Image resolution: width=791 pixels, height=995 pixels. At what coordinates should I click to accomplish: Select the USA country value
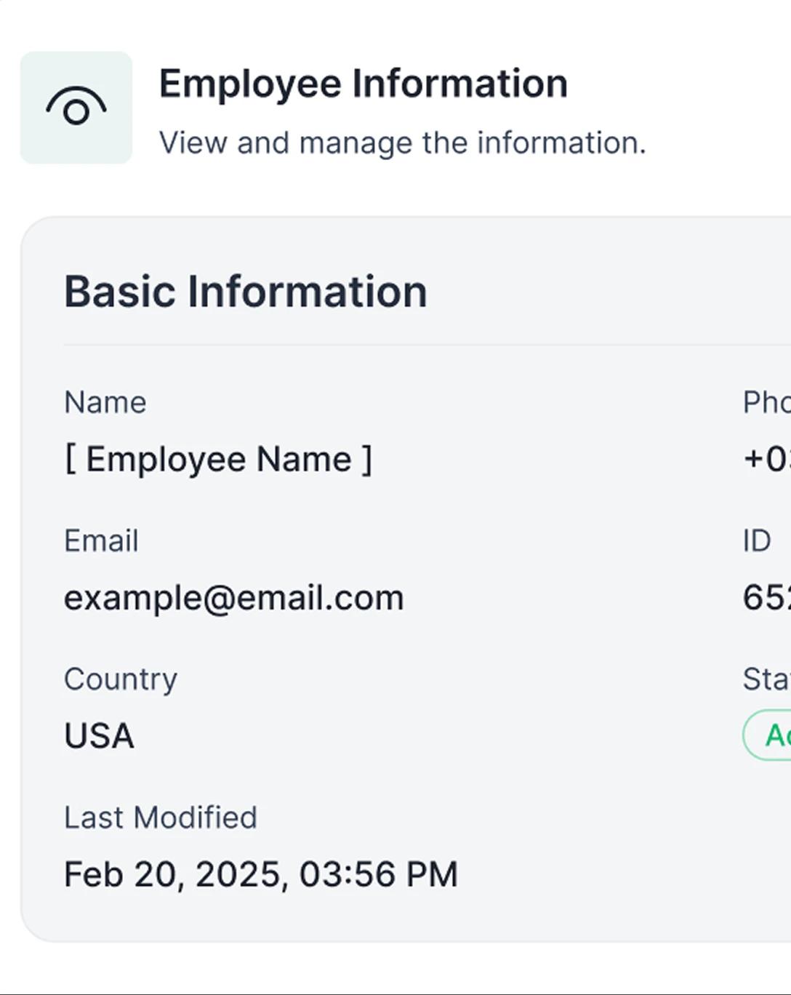tap(99, 736)
